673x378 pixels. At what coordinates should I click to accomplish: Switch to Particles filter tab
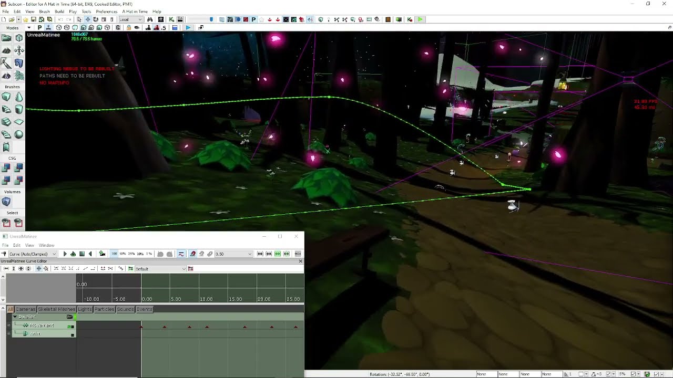click(x=104, y=309)
